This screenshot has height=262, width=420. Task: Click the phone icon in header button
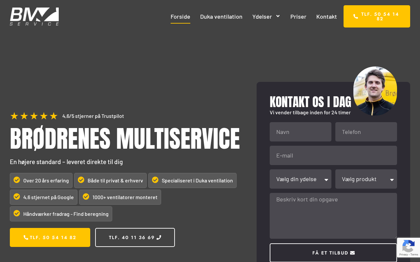(x=356, y=16)
